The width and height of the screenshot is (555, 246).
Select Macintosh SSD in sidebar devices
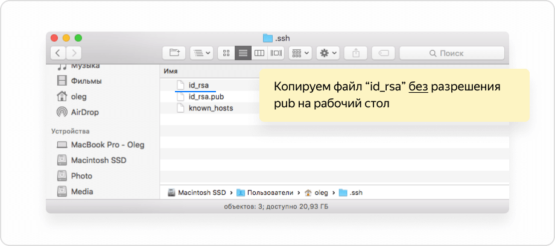click(x=98, y=160)
